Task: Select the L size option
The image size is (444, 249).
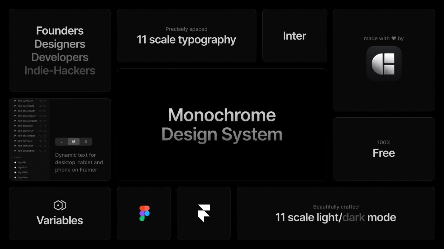Action: pos(61,142)
